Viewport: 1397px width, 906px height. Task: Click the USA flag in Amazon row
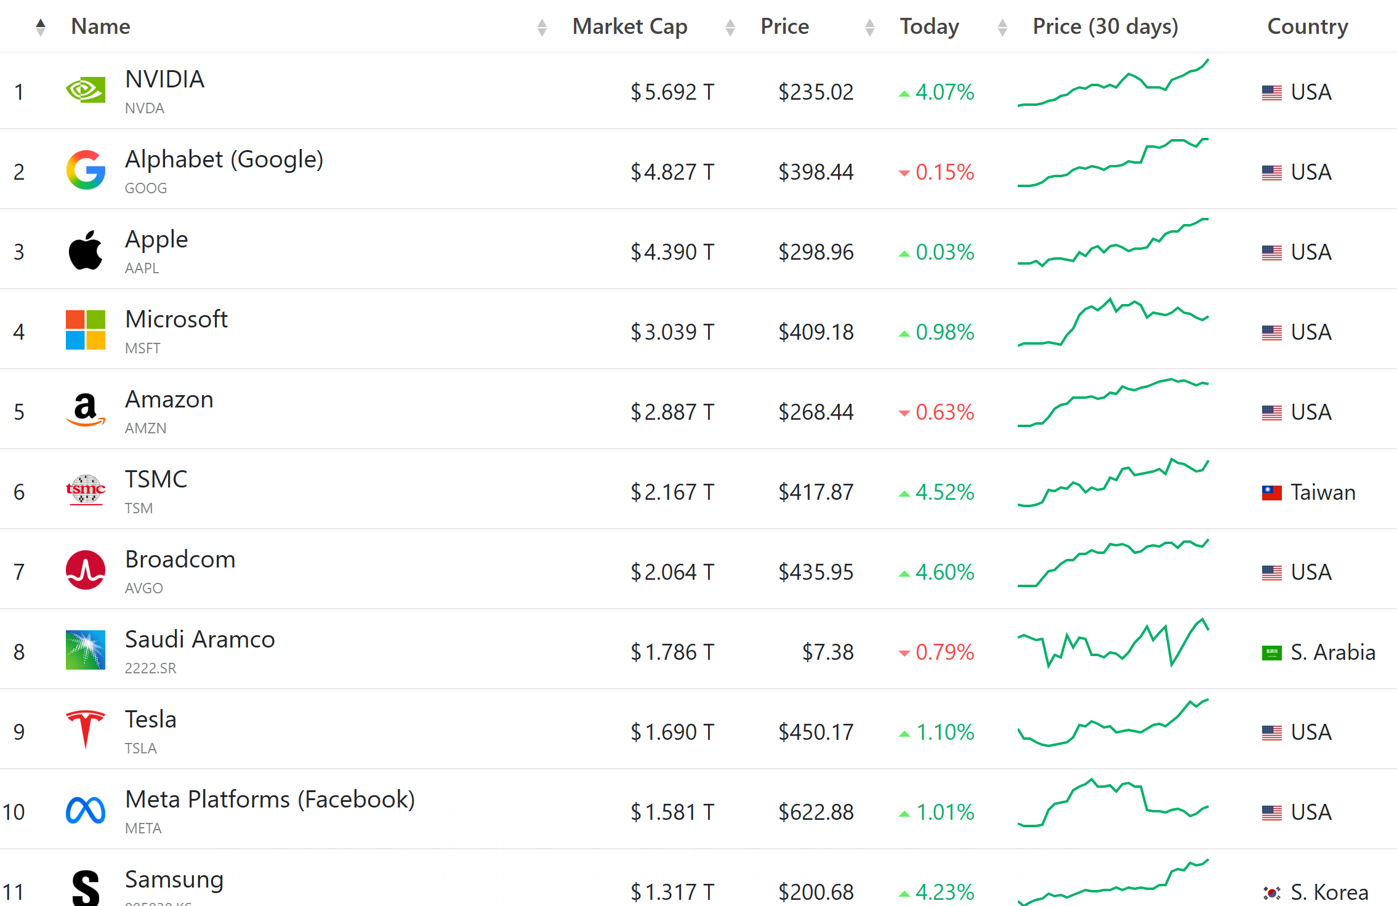[x=1272, y=412]
